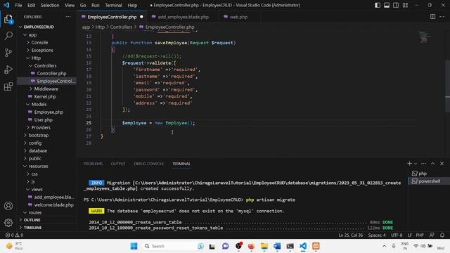
Task: Open the Search view in activity bar
Action: pos(8,36)
